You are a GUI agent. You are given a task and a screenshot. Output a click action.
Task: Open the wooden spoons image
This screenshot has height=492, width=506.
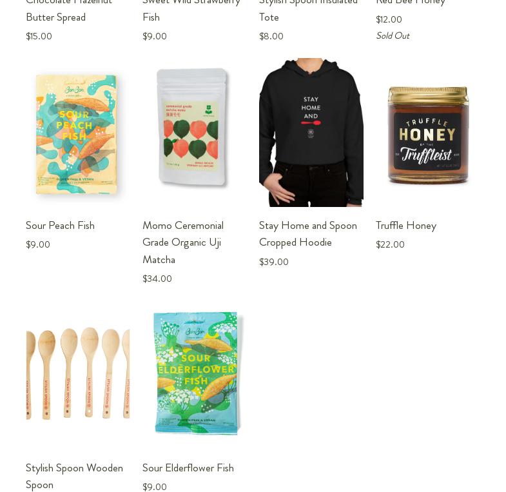click(x=78, y=373)
